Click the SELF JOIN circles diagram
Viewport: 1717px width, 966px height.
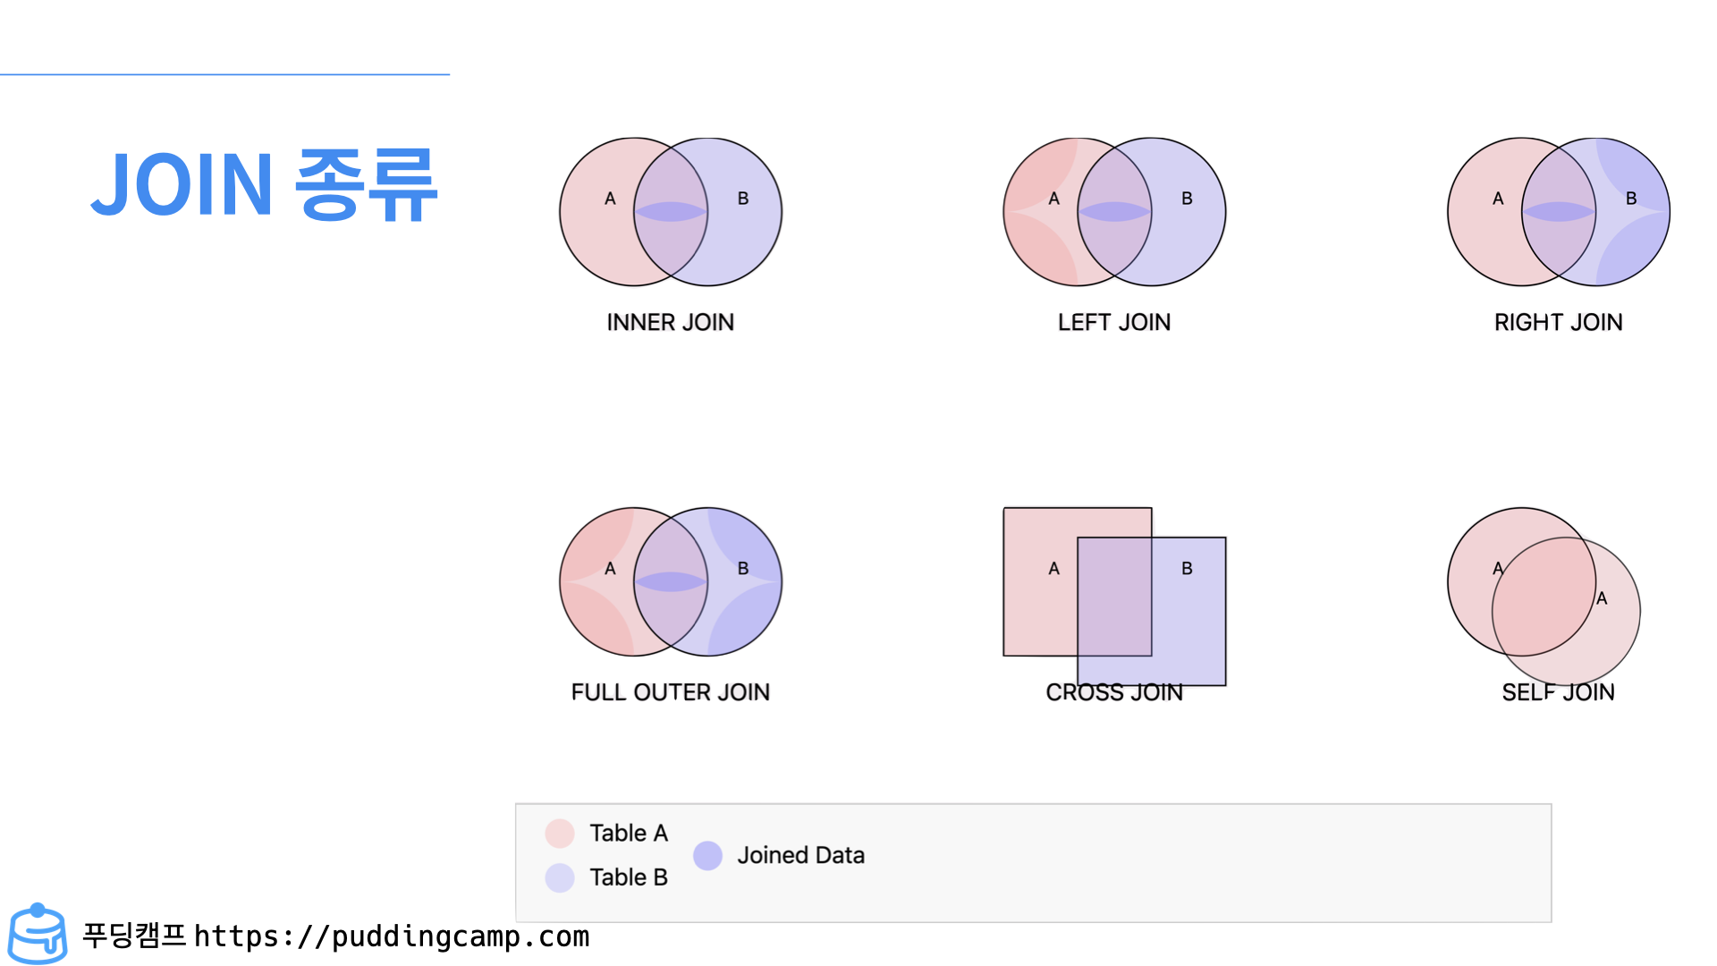coord(1544,597)
